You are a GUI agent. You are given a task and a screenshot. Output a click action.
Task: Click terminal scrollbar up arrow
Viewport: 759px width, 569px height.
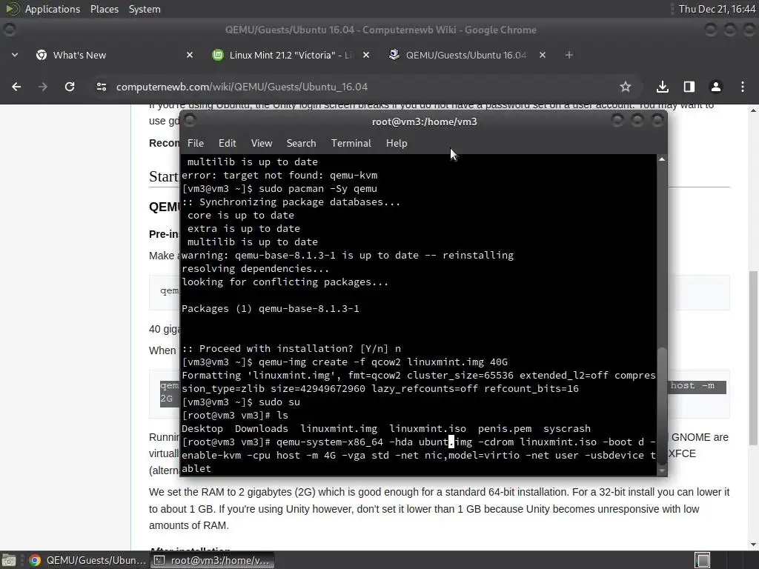click(662, 159)
